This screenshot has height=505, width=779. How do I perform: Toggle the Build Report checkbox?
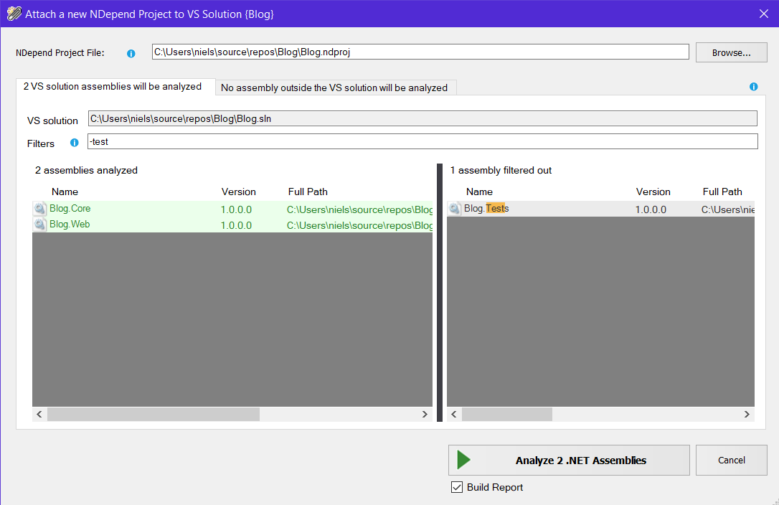(x=457, y=487)
